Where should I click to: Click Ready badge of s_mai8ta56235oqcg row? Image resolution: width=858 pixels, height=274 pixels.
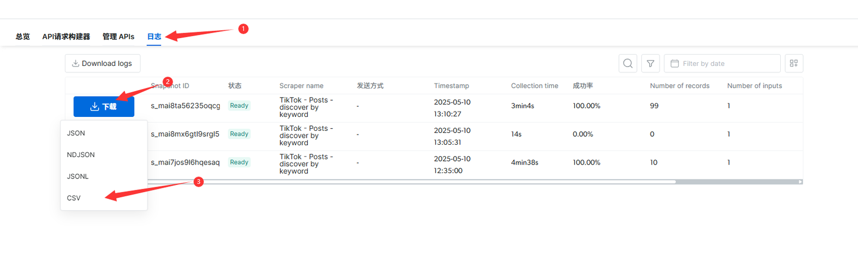tap(239, 106)
